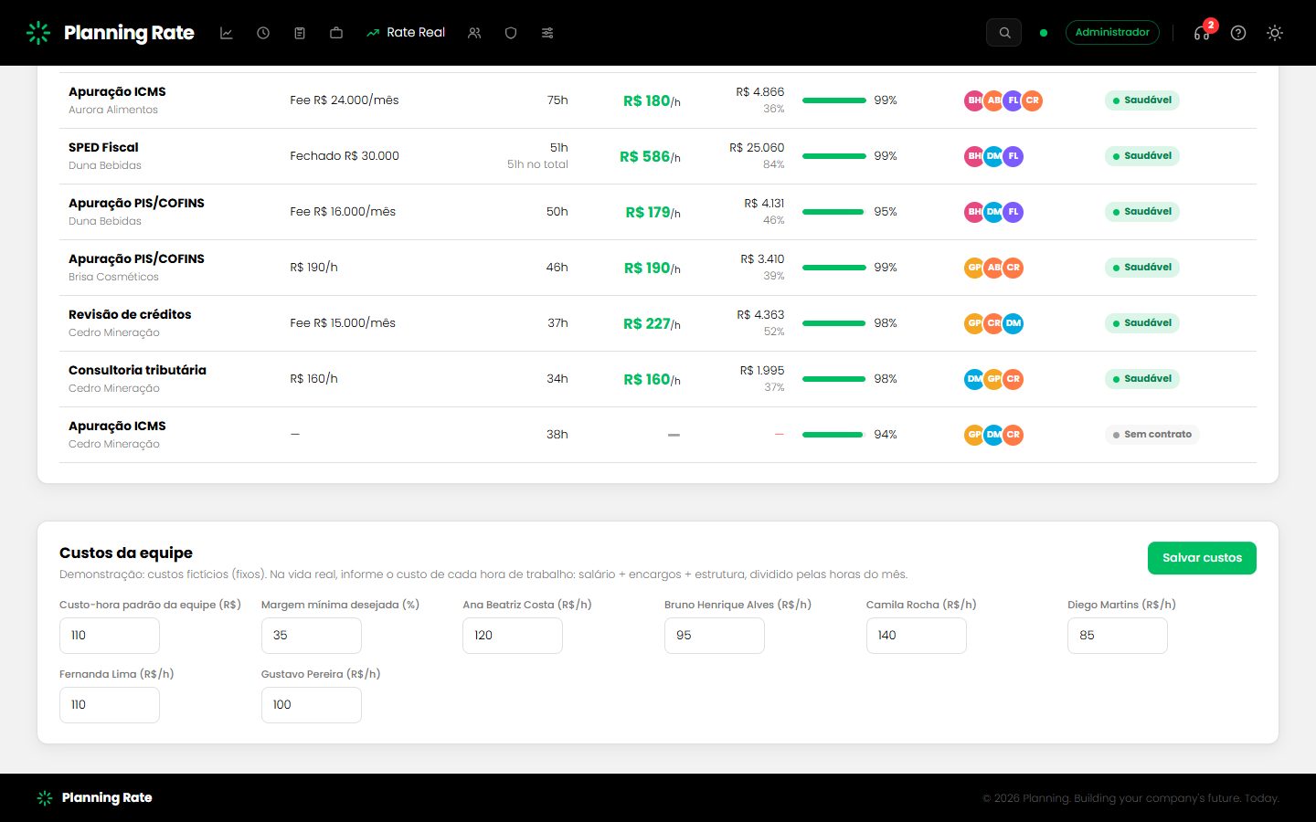
Task: Focus the Gustavo Pereira cost field
Action: click(x=312, y=705)
